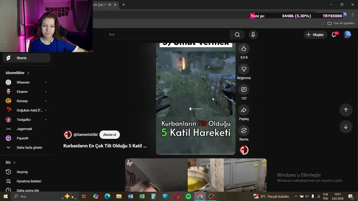Subscribe with the Abone ol button
The image size is (358, 201).
click(x=109, y=135)
